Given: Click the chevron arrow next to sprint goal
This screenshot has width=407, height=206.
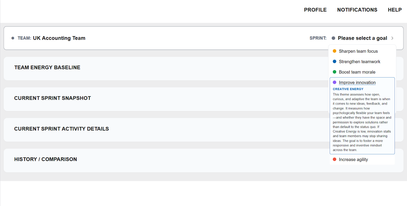Looking at the screenshot, I should [x=392, y=38].
